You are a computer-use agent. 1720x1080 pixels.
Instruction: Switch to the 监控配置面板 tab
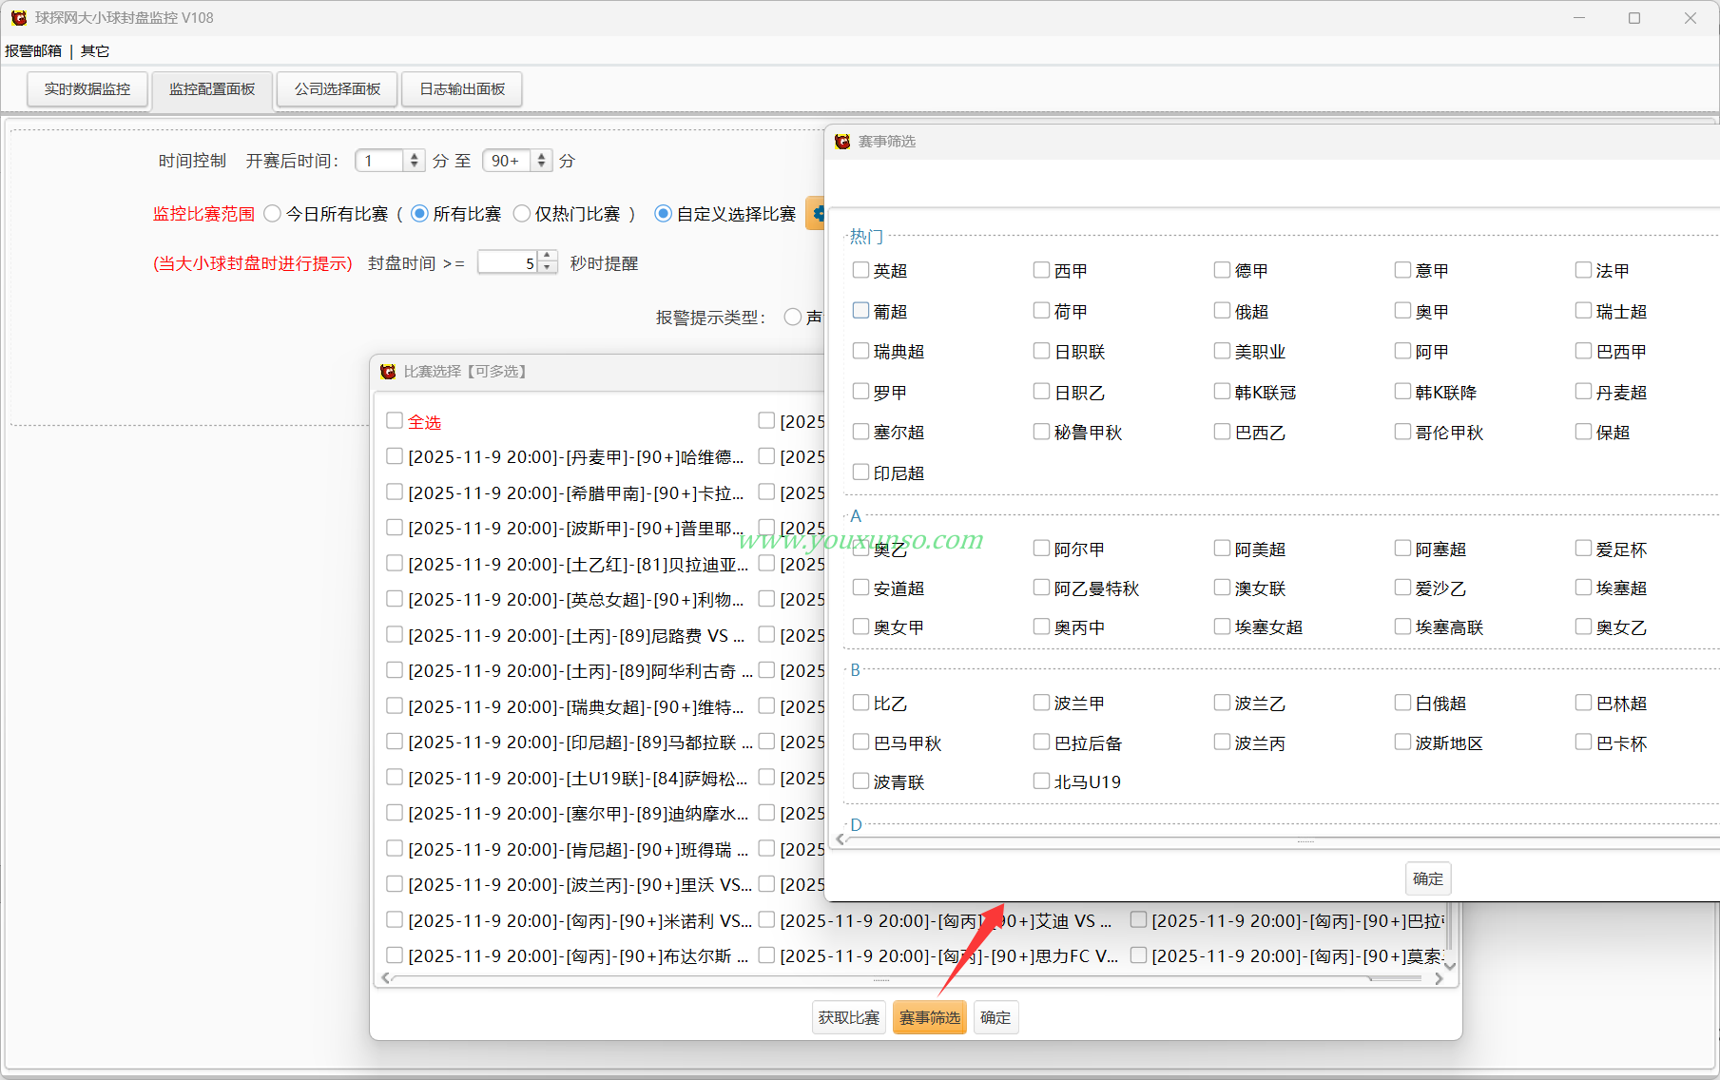pos(212,89)
